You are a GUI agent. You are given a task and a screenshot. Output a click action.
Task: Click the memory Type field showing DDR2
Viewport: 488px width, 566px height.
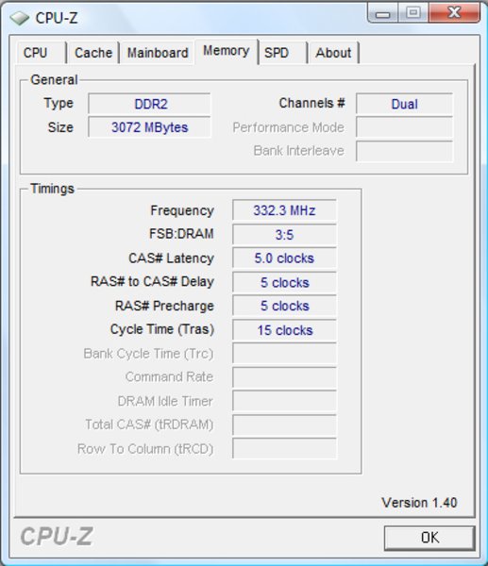149,104
